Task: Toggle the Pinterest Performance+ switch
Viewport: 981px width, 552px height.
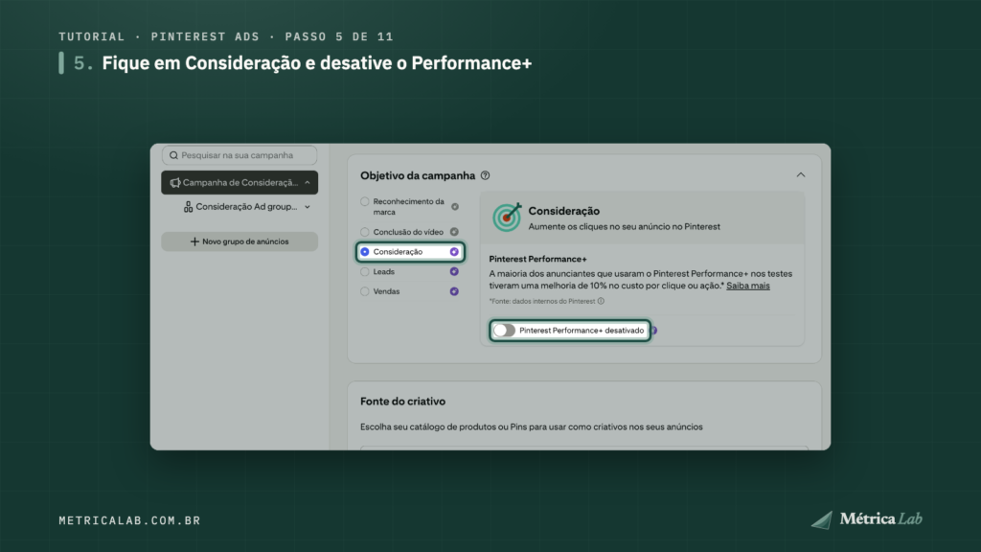Action: [x=504, y=331]
